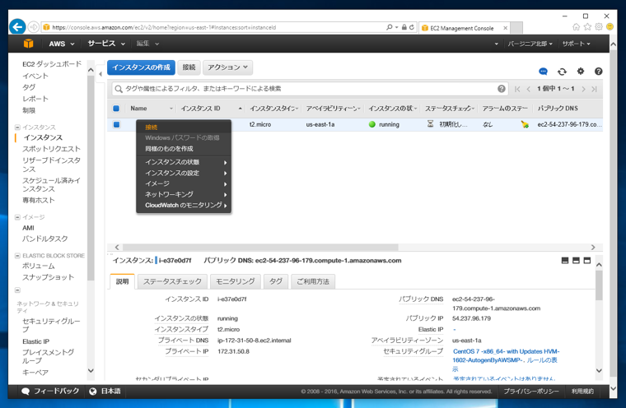Go to last page of results
This screenshot has height=408, width=626.
point(594,89)
